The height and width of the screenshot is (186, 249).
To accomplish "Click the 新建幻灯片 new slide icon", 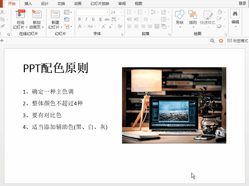I will pyautogui.click(x=55, y=14).
